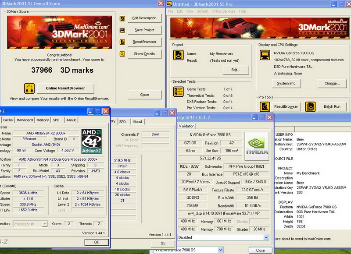Click the Show Details magnifier icon
The image size is (351, 254).
122,54
